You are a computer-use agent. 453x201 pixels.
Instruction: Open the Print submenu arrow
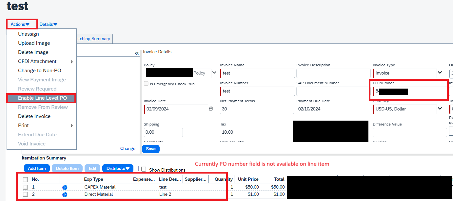72,126
